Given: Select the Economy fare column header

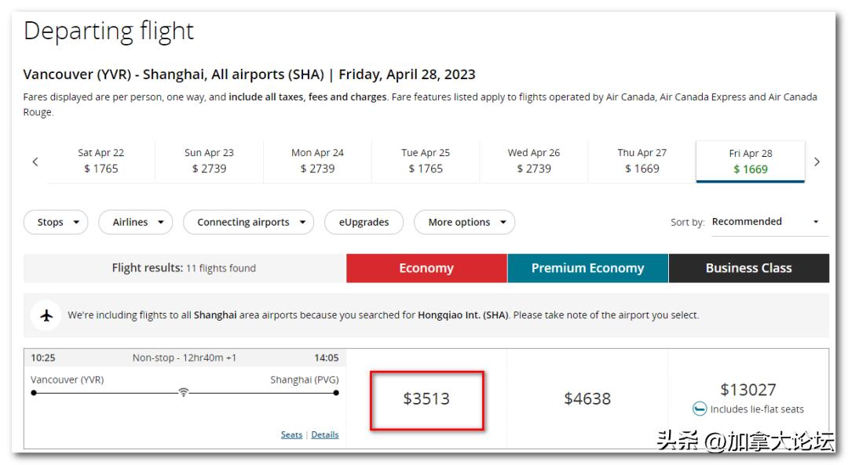Looking at the screenshot, I should click(426, 268).
